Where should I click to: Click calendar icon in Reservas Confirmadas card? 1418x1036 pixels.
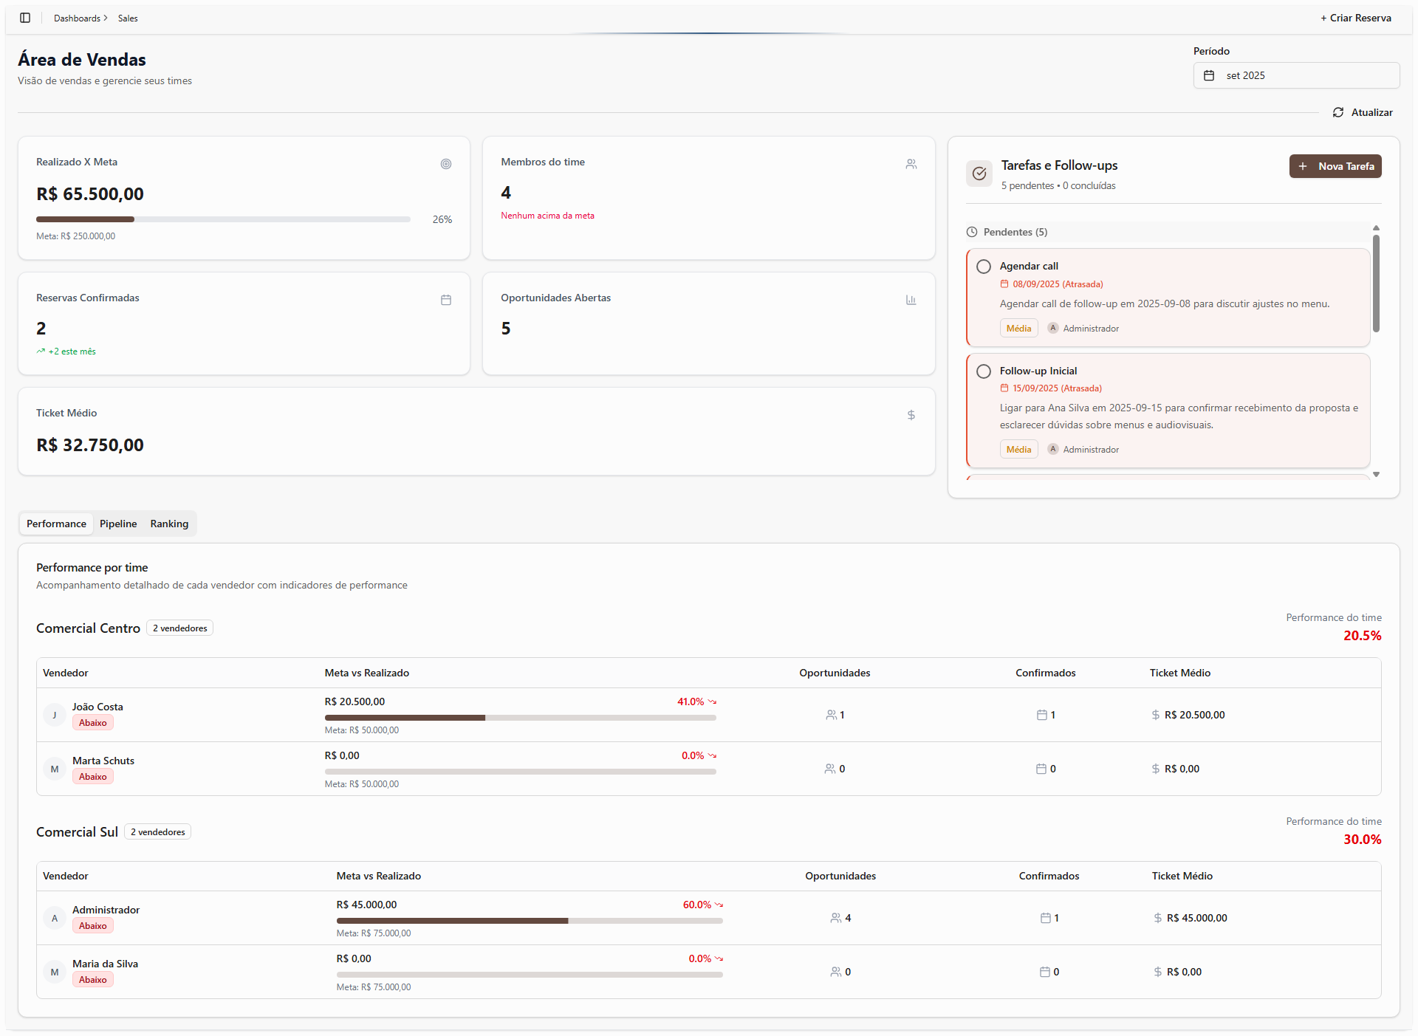coord(446,300)
